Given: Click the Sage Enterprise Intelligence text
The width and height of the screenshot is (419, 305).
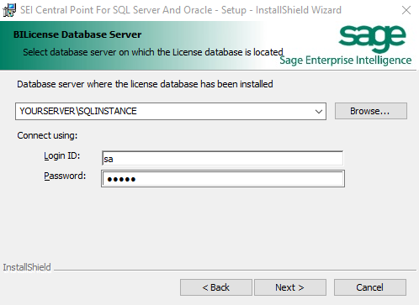Looking at the screenshot, I should [346, 60].
